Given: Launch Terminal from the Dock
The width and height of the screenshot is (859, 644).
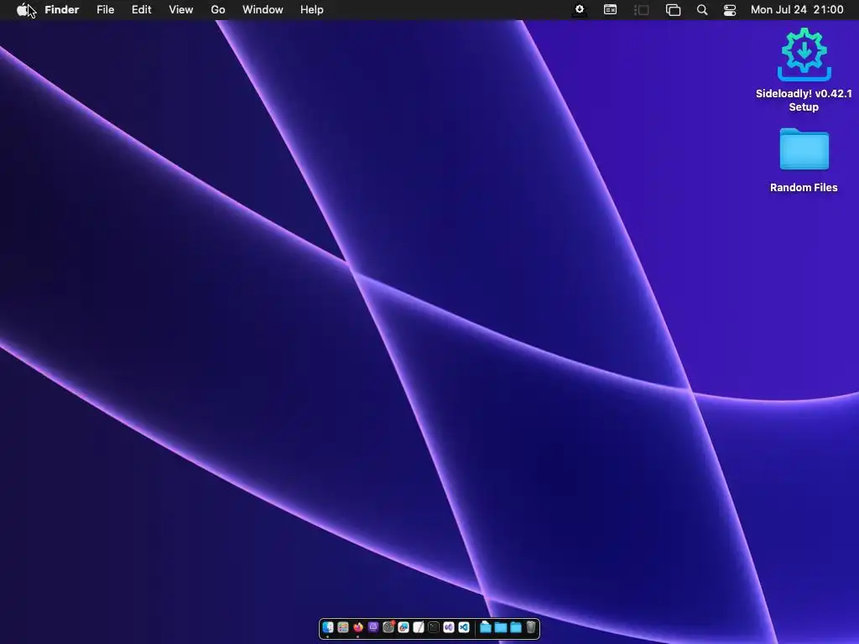Looking at the screenshot, I should 434,627.
